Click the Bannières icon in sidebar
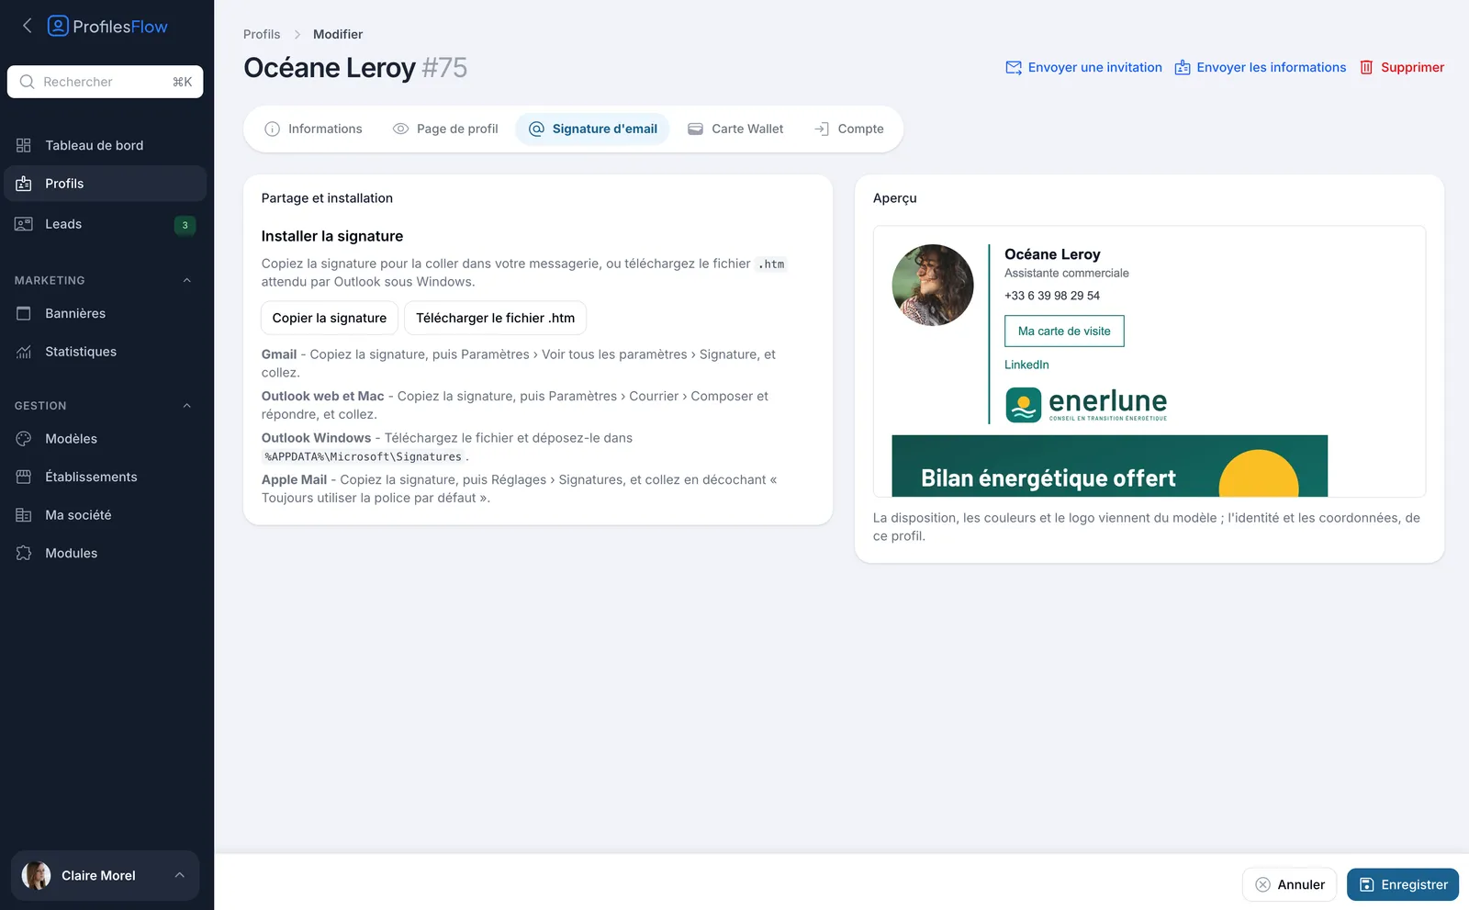The image size is (1469, 910). (x=24, y=313)
